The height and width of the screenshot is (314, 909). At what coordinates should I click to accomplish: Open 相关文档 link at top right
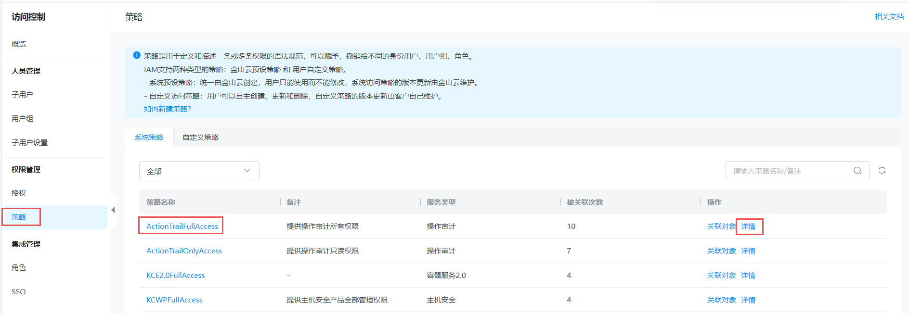coord(889,17)
